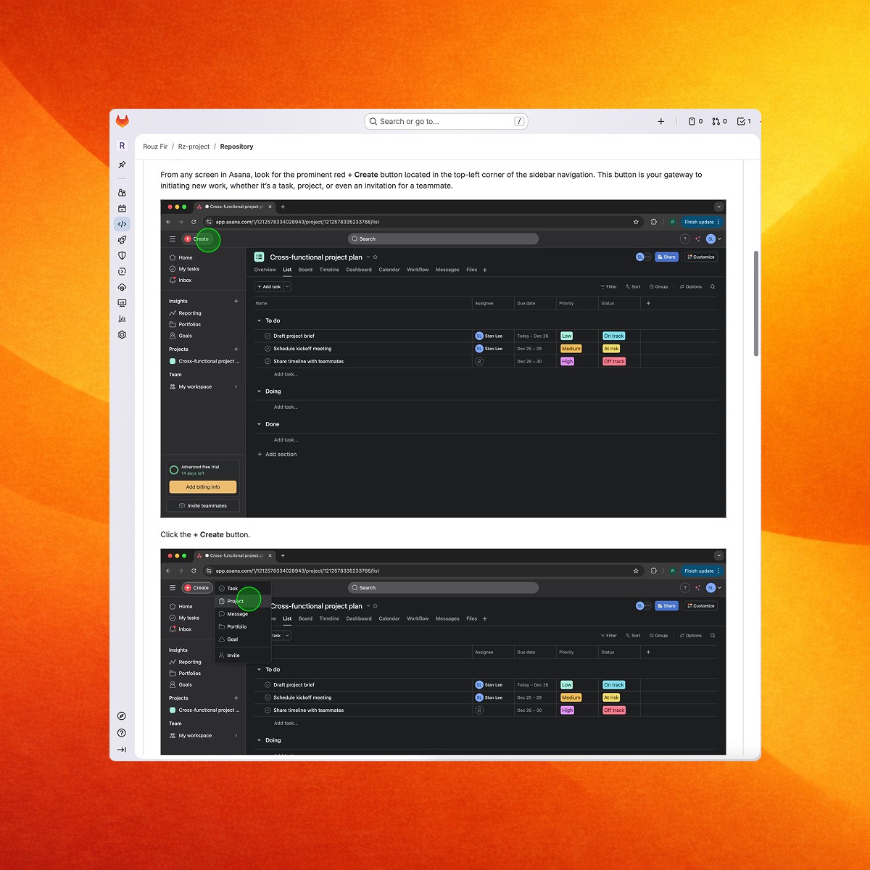Screen dimensions: 870x870
Task: Open the Deploy section icon
Action: pyautogui.click(x=122, y=271)
